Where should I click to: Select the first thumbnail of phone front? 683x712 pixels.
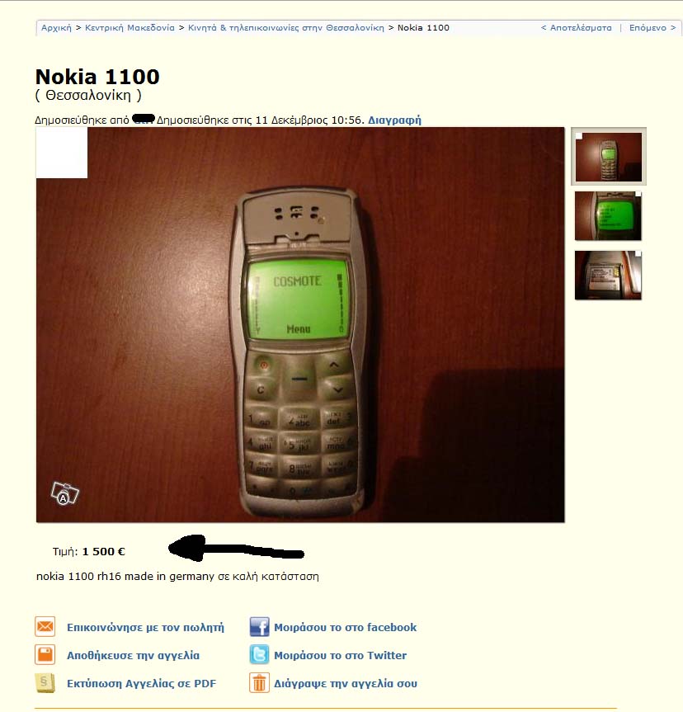point(609,157)
